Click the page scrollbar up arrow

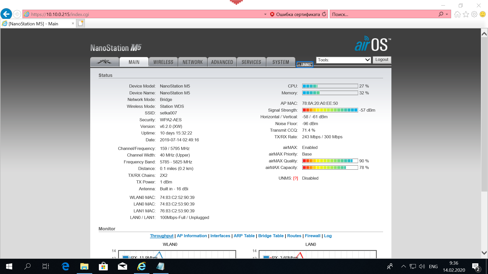pos(484,34)
